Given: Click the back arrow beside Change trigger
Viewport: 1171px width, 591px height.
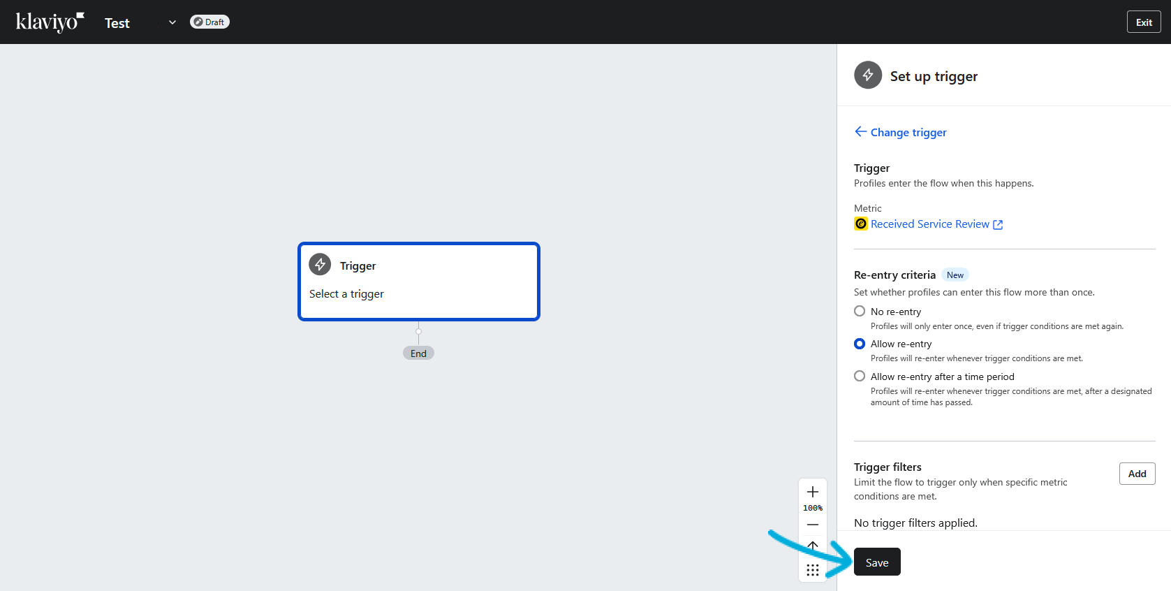Looking at the screenshot, I should tap(860, 132).
